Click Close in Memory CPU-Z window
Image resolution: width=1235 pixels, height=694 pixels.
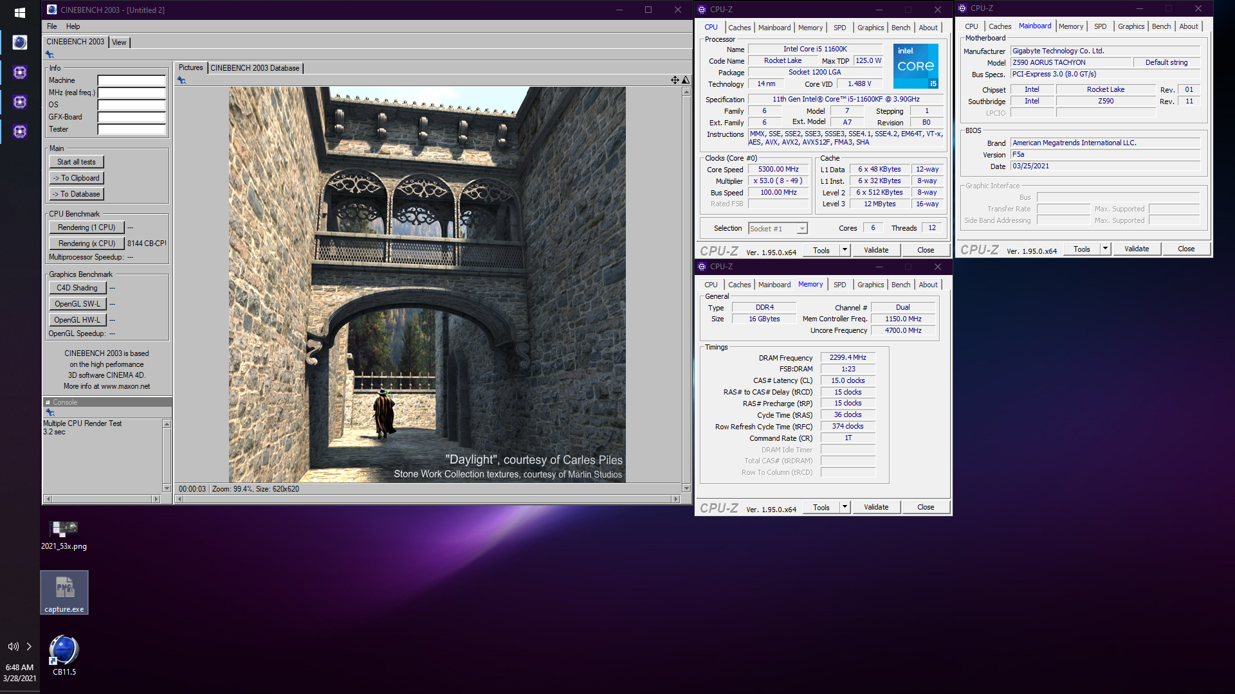click(926, 507)
